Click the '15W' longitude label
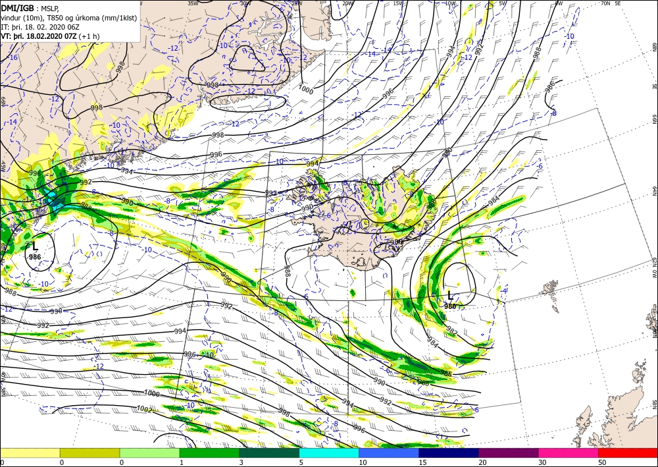658x467 pixels. coord(398,3)
